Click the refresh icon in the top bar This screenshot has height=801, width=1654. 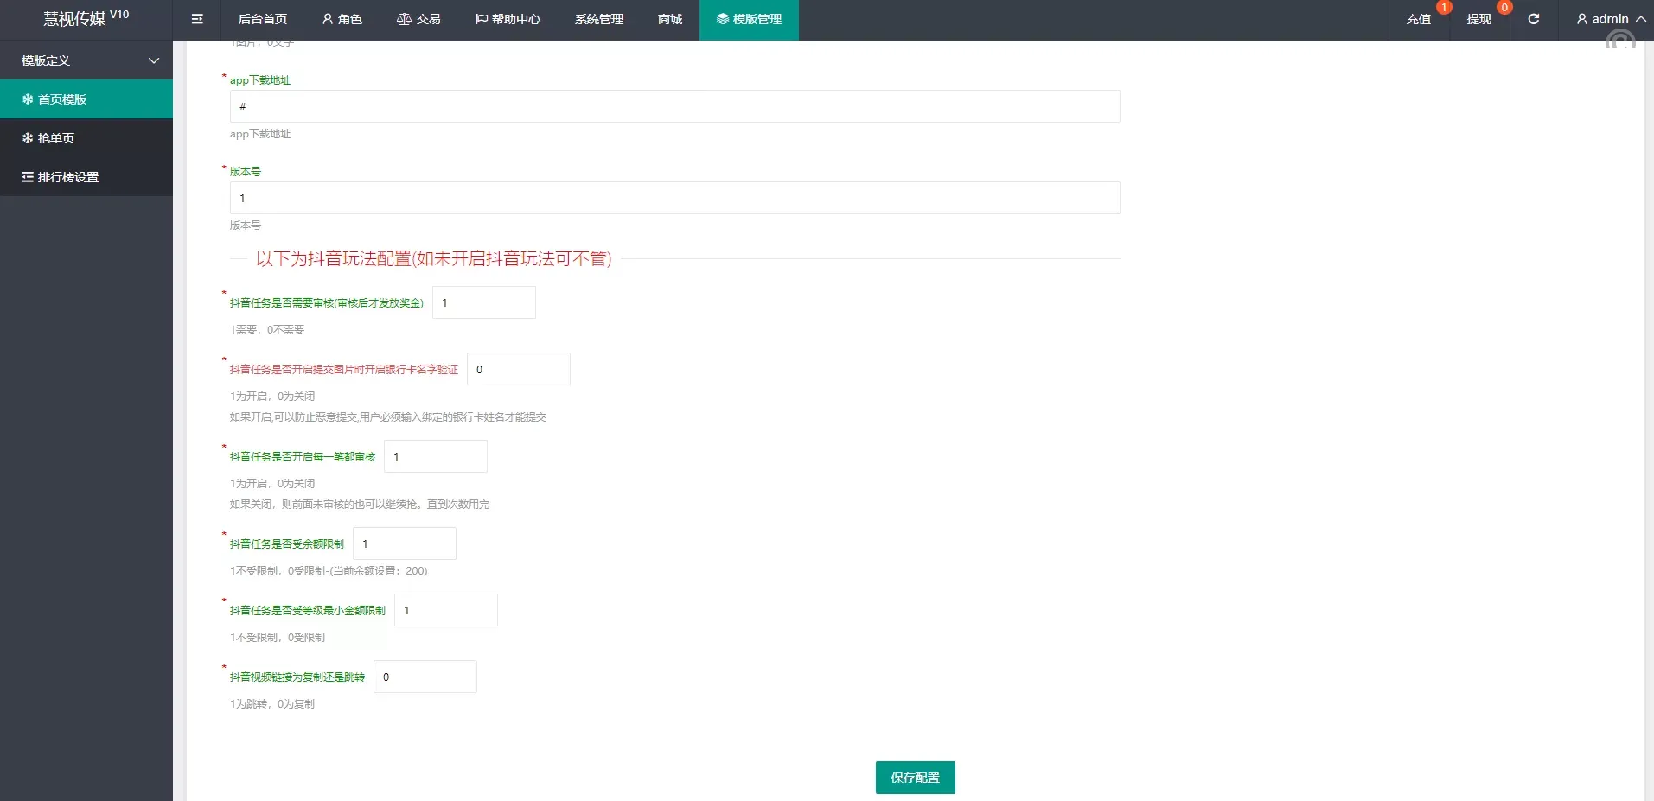[1536, 19]
